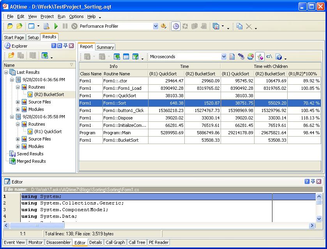
Task: Toggle the Editor panel pin button
Action: [x=313, y=181]
